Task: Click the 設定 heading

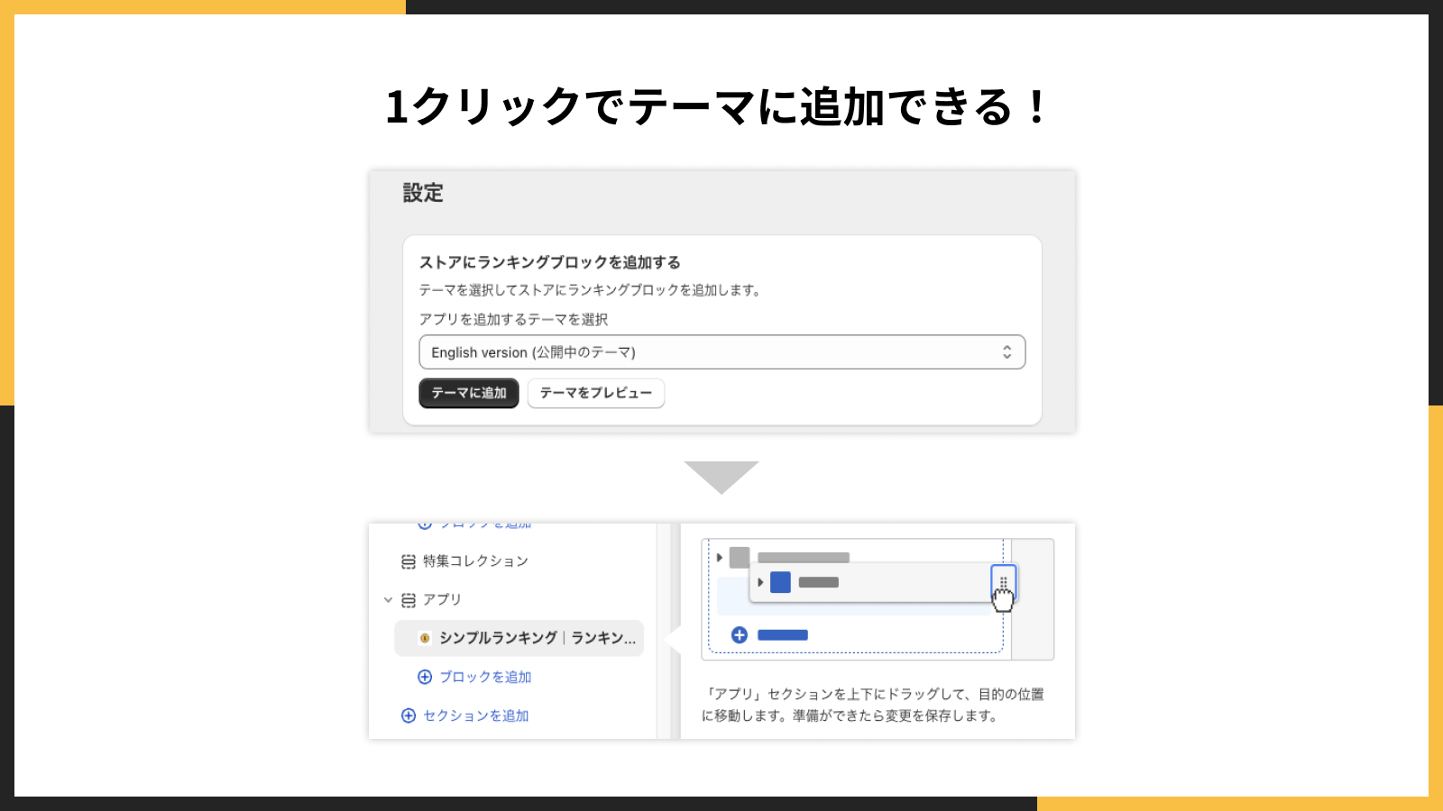Action: coord(423,193)
